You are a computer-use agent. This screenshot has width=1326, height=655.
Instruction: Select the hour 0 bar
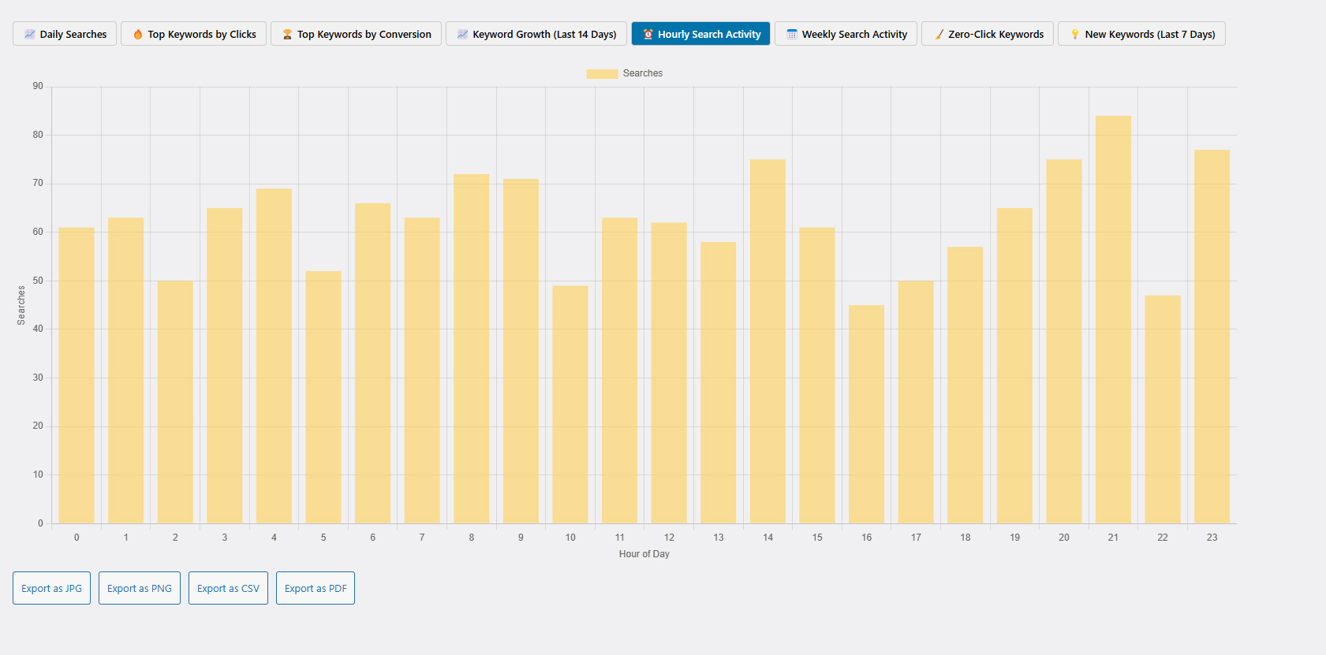coord(77,375)
